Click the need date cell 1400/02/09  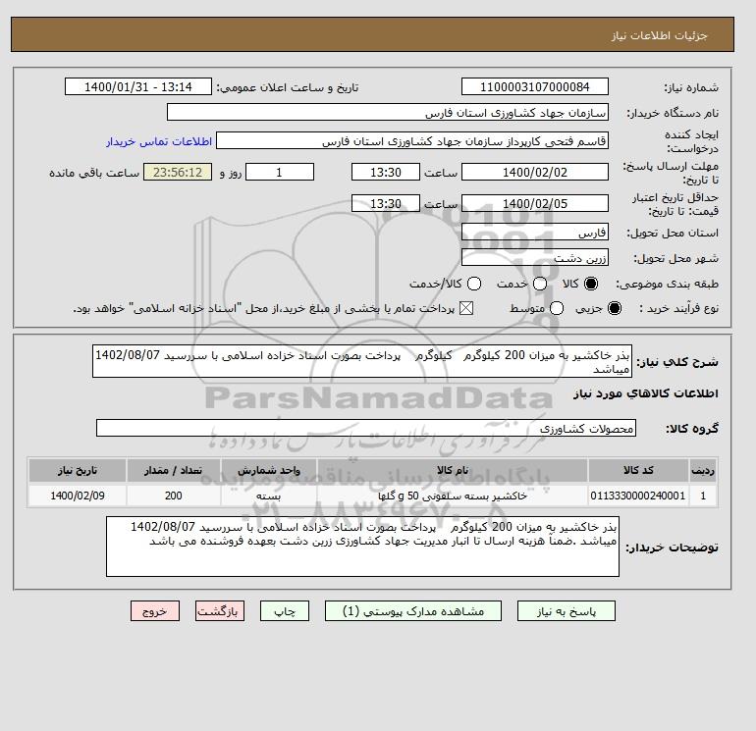pos(78,496)
